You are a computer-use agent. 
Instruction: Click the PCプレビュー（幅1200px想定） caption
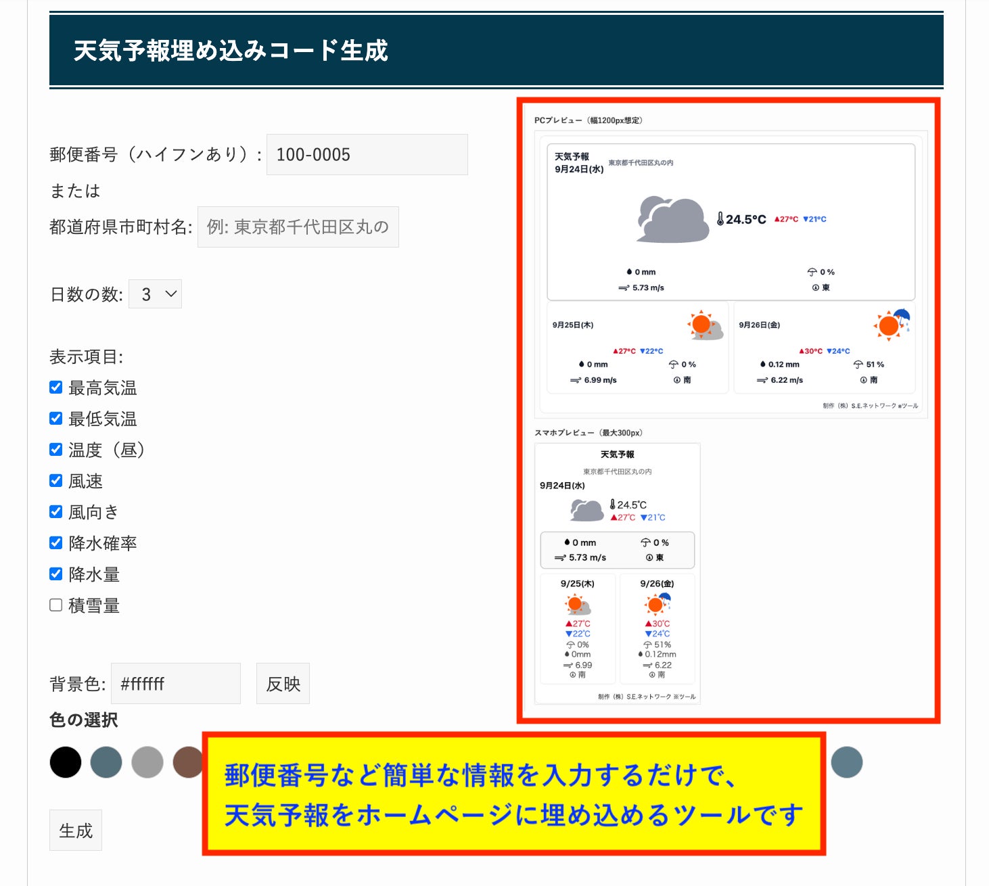(589, 120)
